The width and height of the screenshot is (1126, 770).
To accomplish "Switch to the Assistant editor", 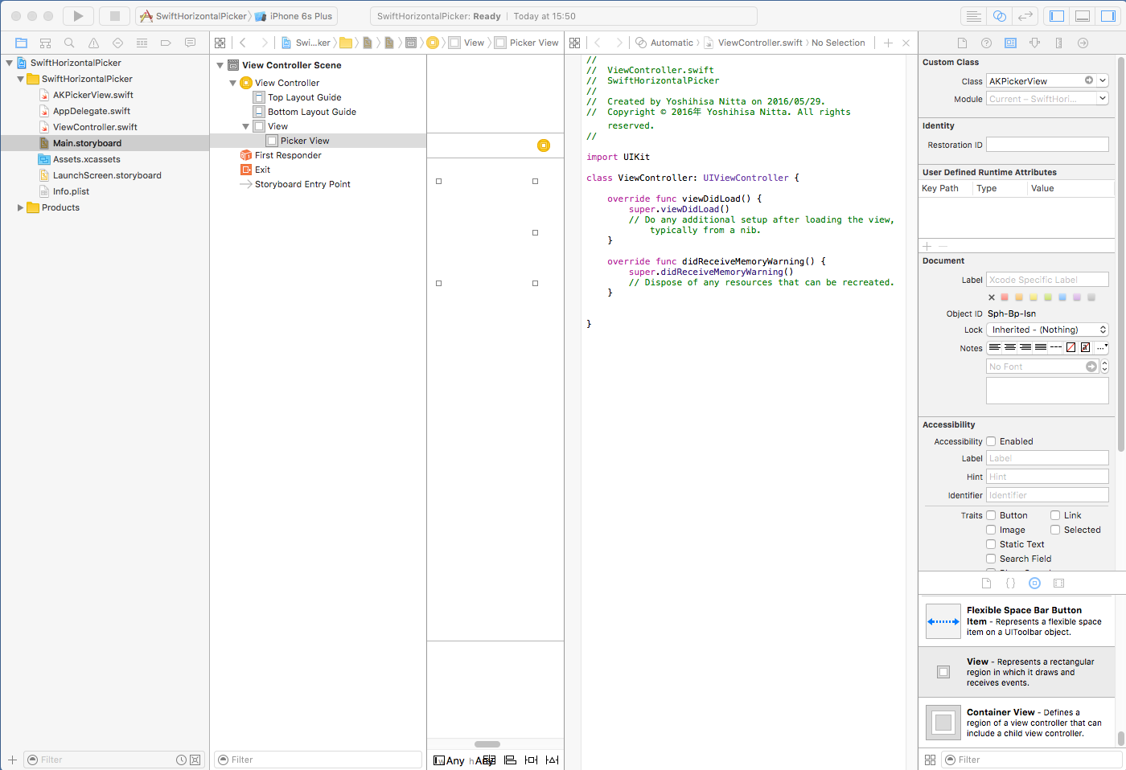I will pos(999,16).
